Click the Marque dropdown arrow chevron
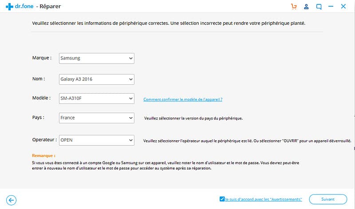The width and height of the screenshot is (355, 209). click(x=130, y=58)
